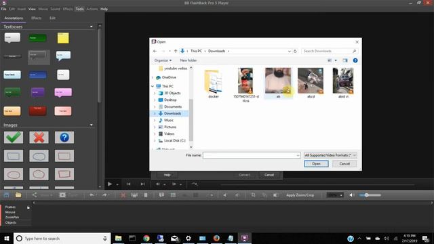Open the view options dropdown arrow
The image size is (434, 244).
336,60
